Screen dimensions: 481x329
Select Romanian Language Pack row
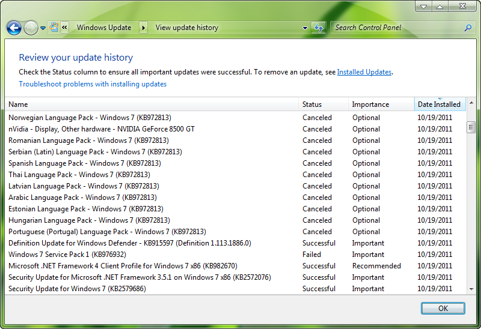(236, 140)
